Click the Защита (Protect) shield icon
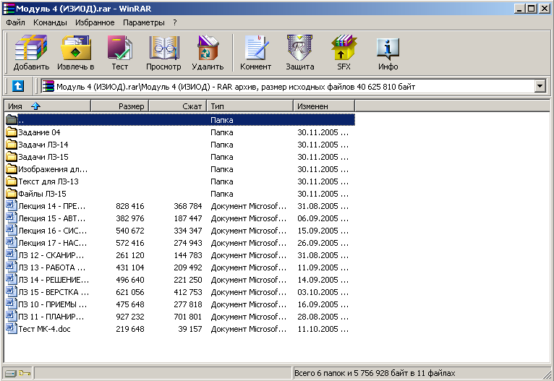Screen dimensions: 554x381 point(299,48)
